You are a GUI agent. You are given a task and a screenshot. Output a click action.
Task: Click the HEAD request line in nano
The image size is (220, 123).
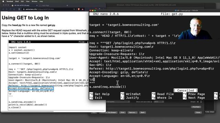click(135, 36)
